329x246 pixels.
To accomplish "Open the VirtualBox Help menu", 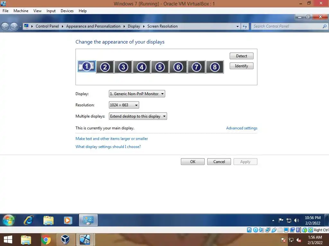I will [x=83, y=11].
